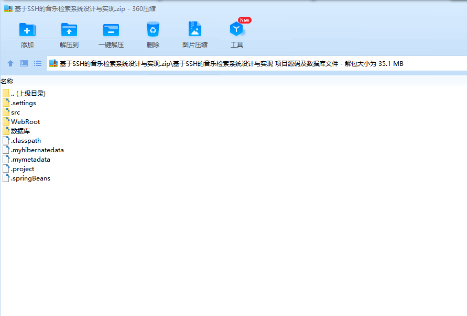467x316 pixels.
Task: Select the 'WebRoot' name text
Action: (26, 121)
